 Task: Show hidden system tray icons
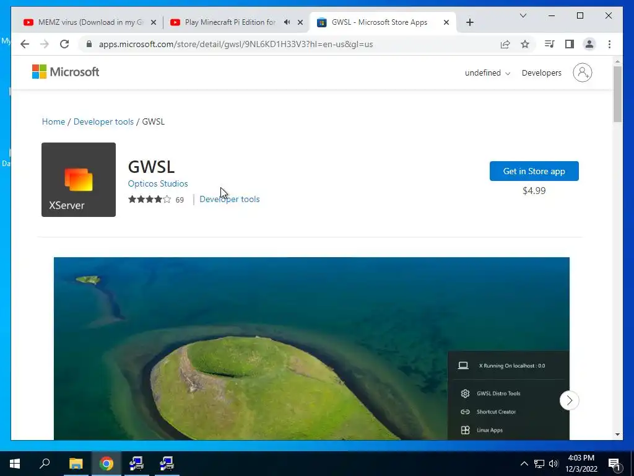(524, 464)
